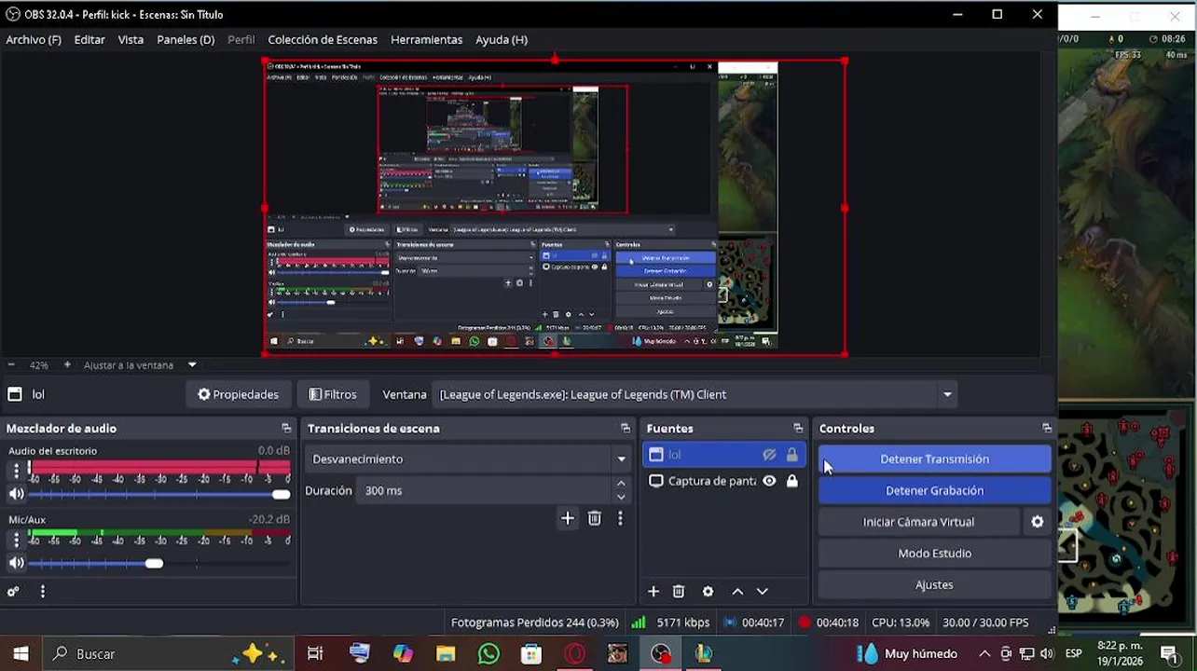Hide the Captura de pantalla source
Viewport: 1197px width, 671px height.
point(769,481)
